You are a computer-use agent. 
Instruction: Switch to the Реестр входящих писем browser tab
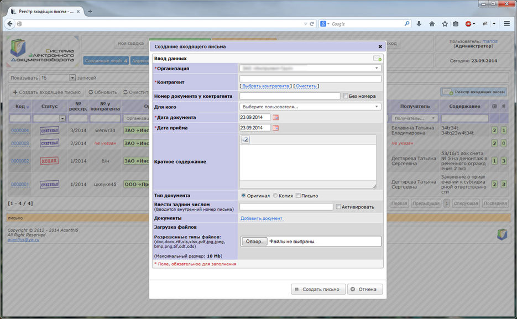pos(45,12)
